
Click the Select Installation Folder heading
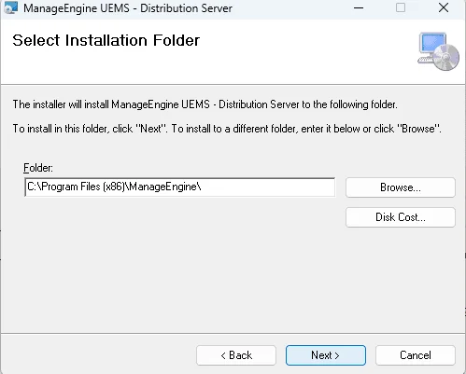coord(106,40)
